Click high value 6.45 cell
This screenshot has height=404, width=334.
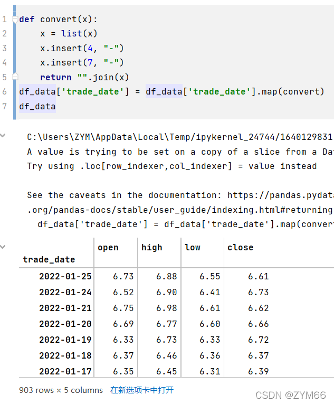166,371
